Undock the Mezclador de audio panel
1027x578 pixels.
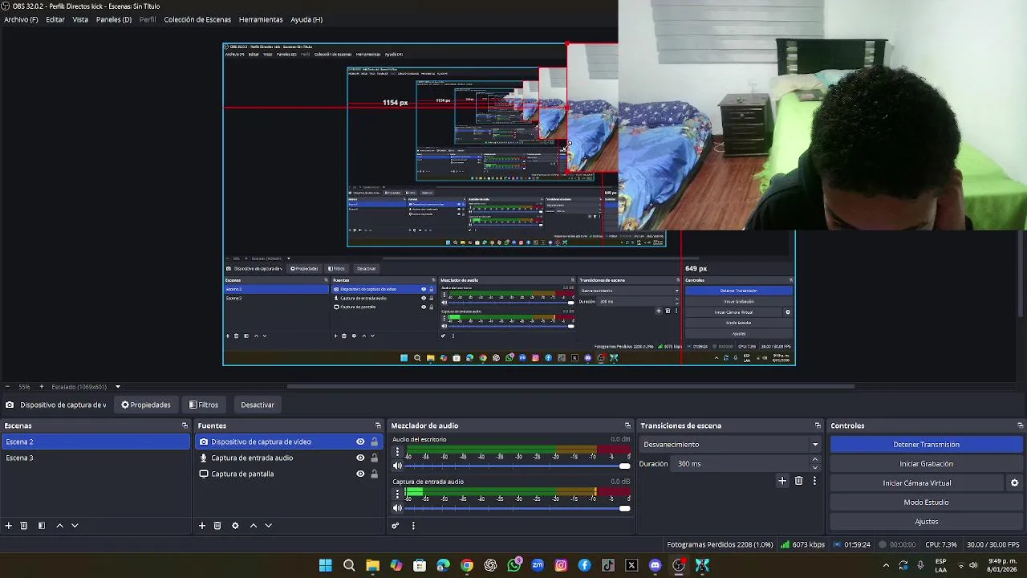pyautogui.click(x=627, y=425)
